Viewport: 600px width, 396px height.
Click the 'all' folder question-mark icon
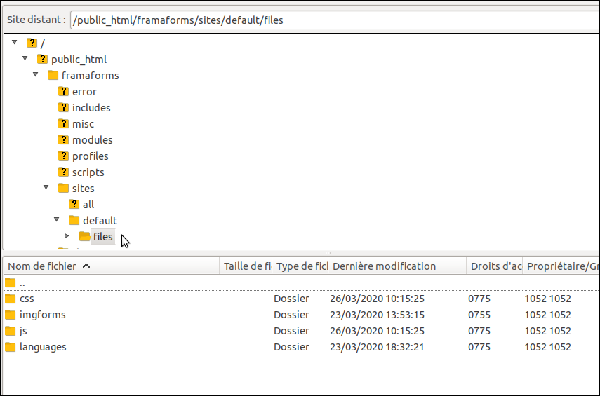74,204
